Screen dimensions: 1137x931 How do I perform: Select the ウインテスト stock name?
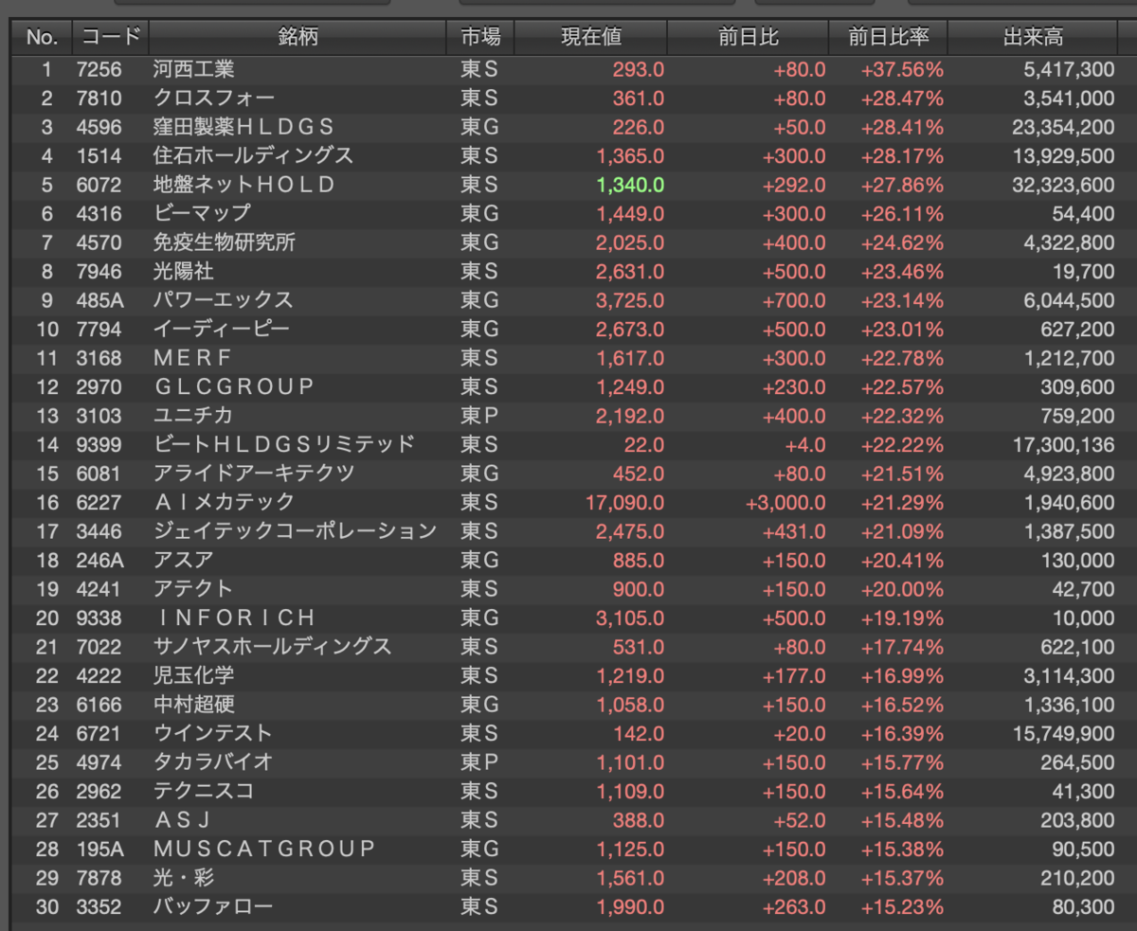pos(213,733)
